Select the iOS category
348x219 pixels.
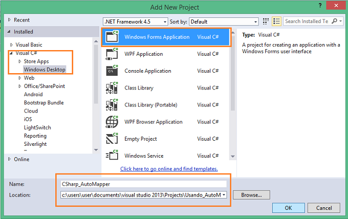28,119
